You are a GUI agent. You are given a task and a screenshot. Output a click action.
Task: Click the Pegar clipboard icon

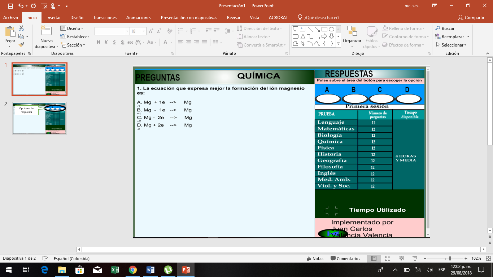tap(10, 32)
